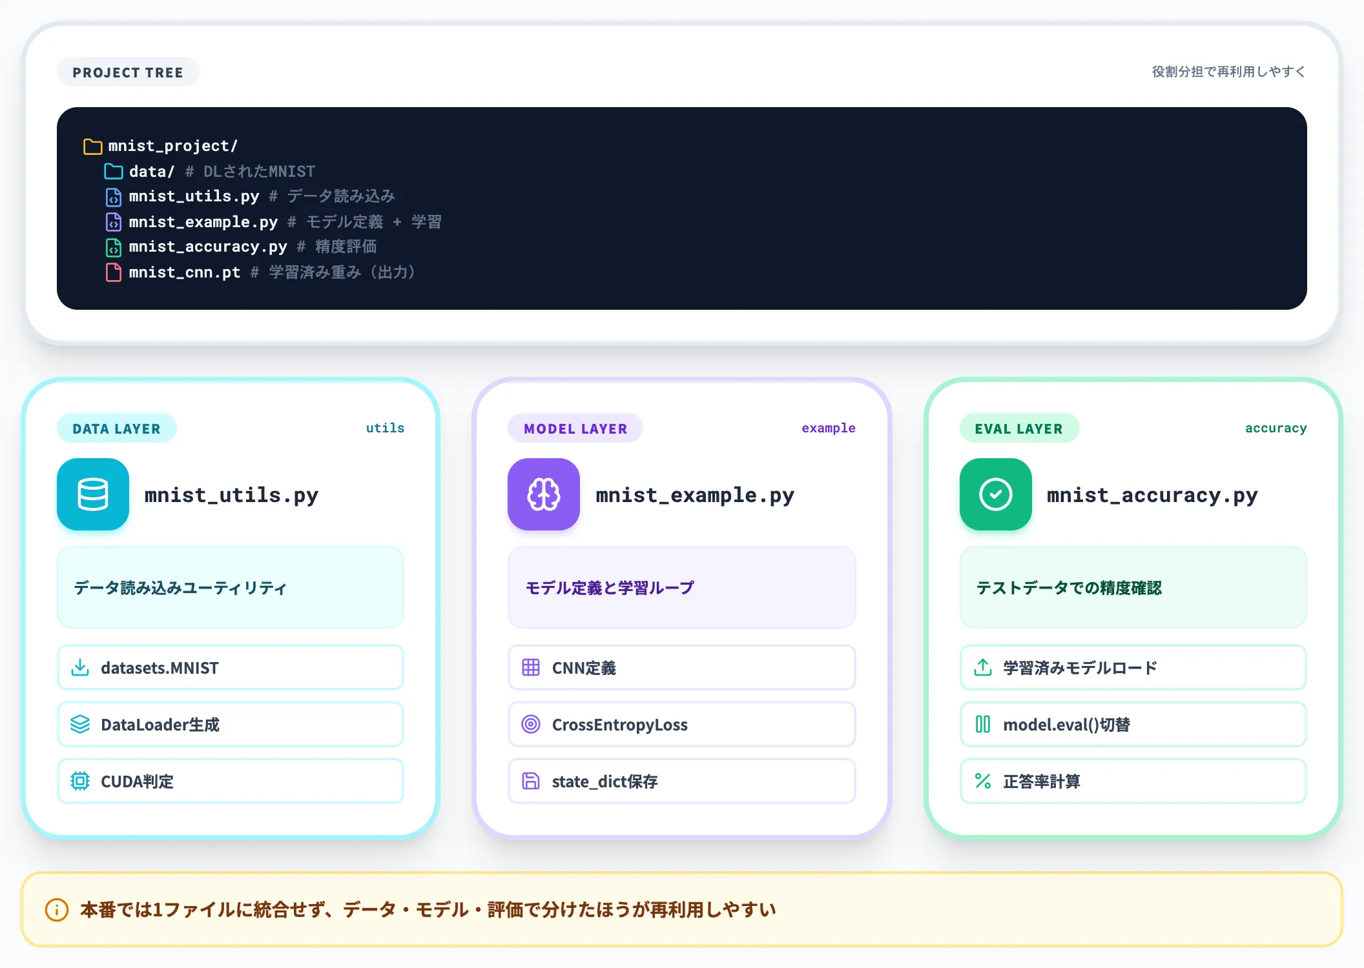
Task: Click the DATA LAYER badge
Action: [116, 429]
